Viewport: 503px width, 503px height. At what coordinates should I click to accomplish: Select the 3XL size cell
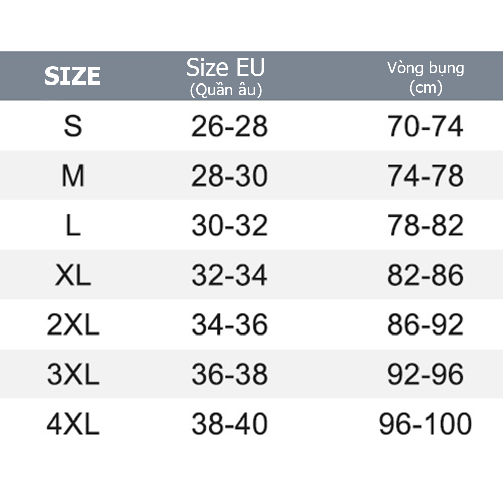[73, 375]
